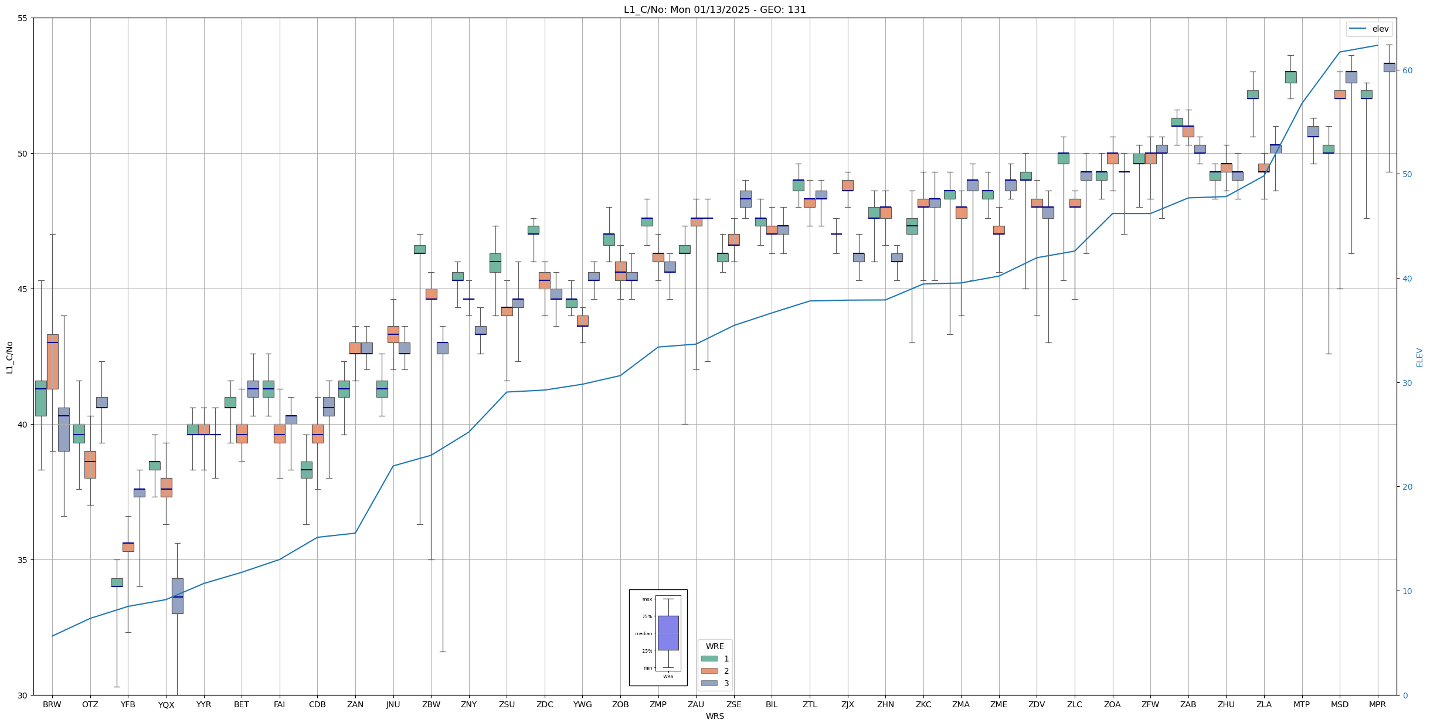Click the ZAB x-axis station label
Image resolution: width=1430 pixels, height=726 pixels.
point(1188,704)
